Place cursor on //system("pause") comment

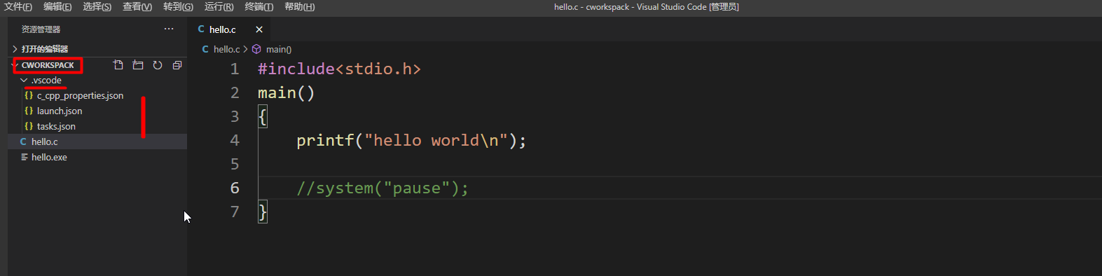(x=383, y=188)
